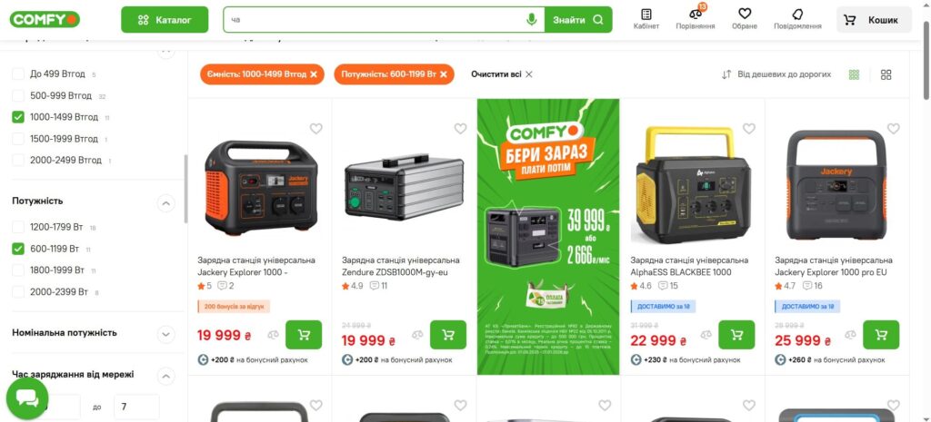
Task: Open the Повідомлення notifications icon
Action: (797, 14)
